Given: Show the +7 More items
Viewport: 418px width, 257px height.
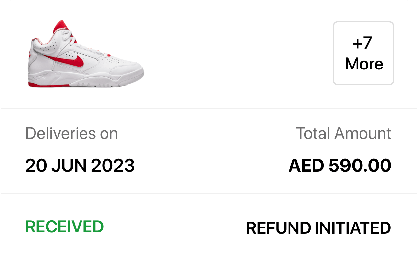Looking at the screenshot, I should coord(363,53).
